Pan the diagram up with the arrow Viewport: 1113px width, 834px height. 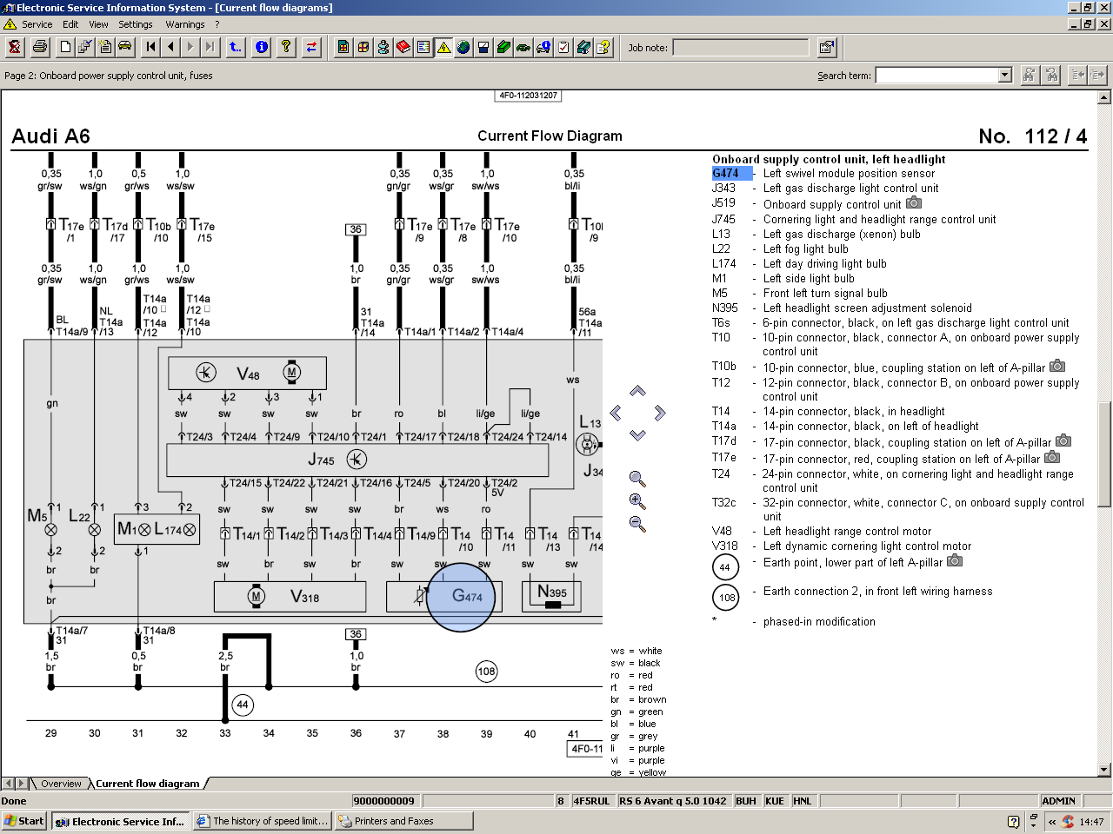coord(637,391)
